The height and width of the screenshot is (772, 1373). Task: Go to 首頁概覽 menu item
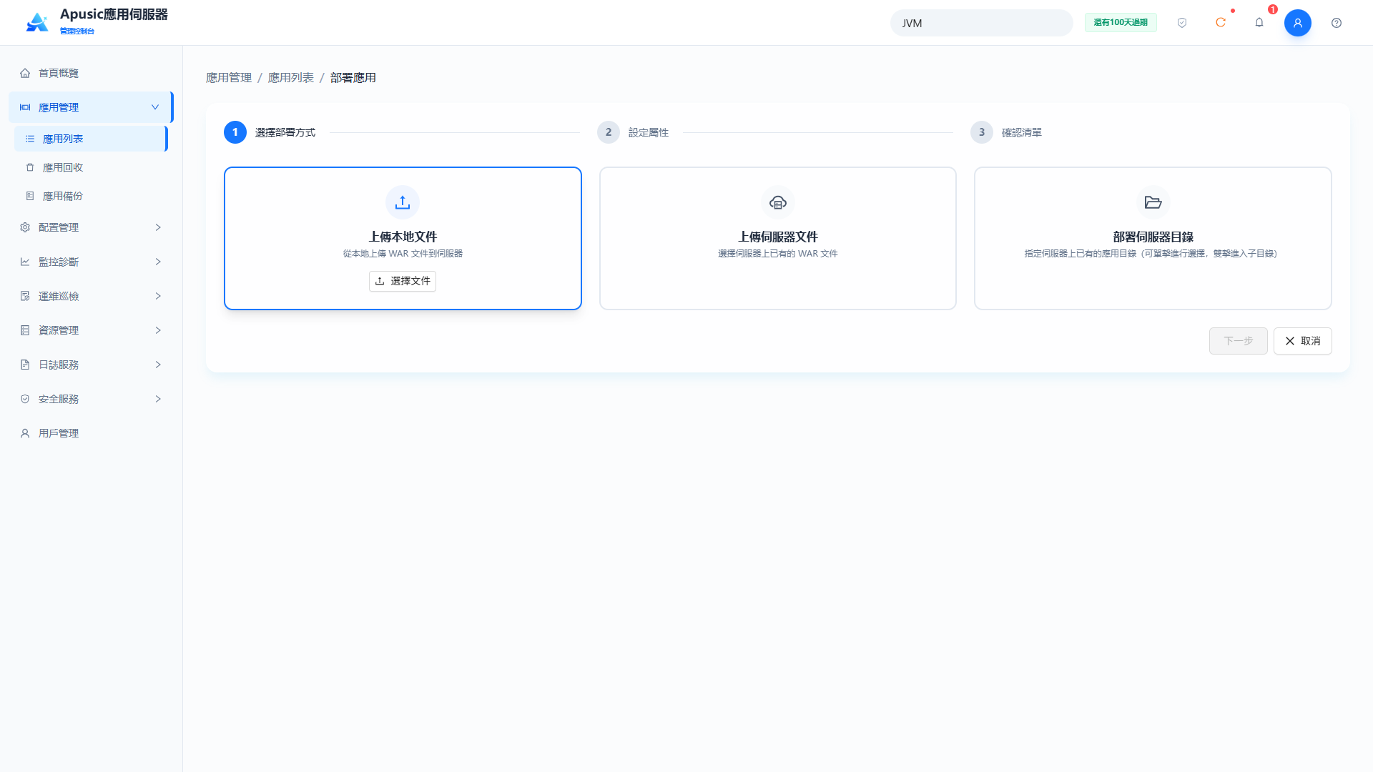click(91, 73)
